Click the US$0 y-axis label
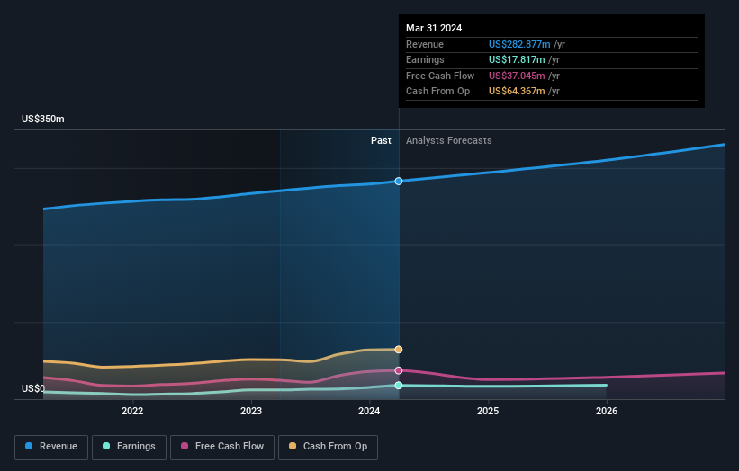 click(33, 388)
